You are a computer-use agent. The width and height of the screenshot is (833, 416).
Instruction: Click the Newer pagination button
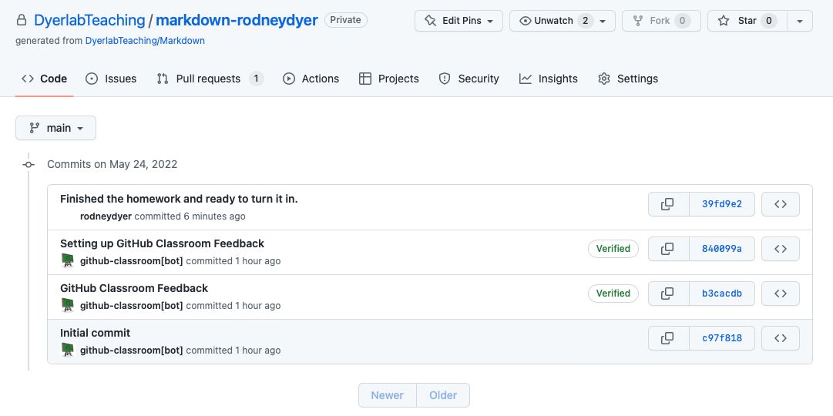click(x=388, y=395)
